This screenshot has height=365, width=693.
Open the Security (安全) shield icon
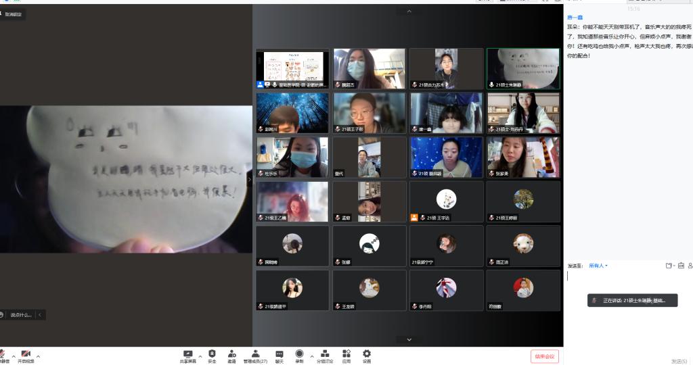pyautogui.click(x=212, y=354)
